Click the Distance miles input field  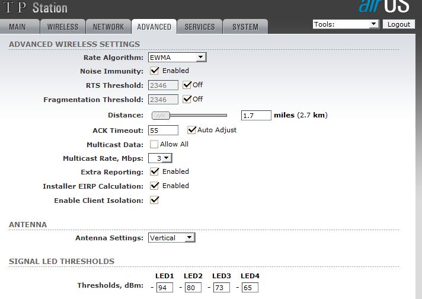pos(256,115)
